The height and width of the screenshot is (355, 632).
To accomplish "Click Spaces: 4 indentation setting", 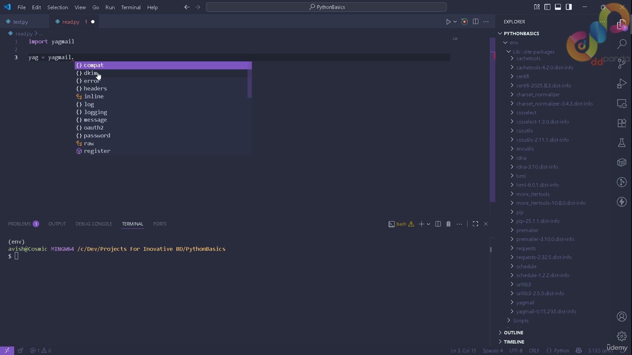I will 493,351.
